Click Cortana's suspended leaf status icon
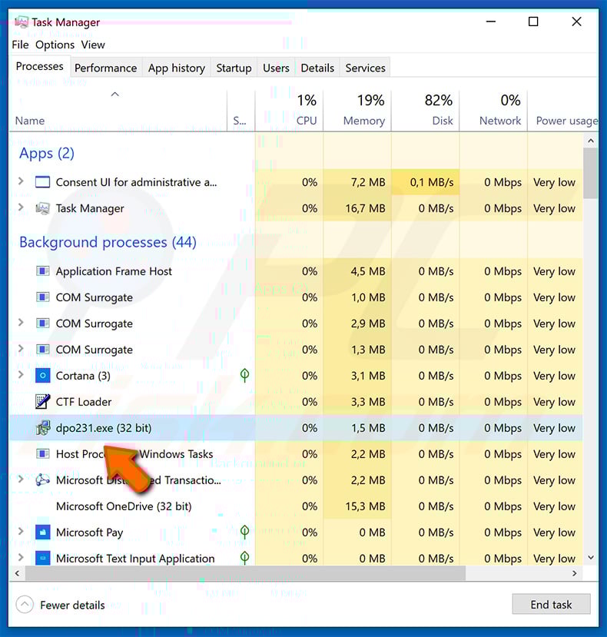The height and width of the screenshot is (637, 607). click(x=244, y=375)
